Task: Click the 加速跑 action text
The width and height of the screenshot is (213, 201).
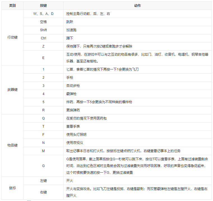Action: pos(71,30)
